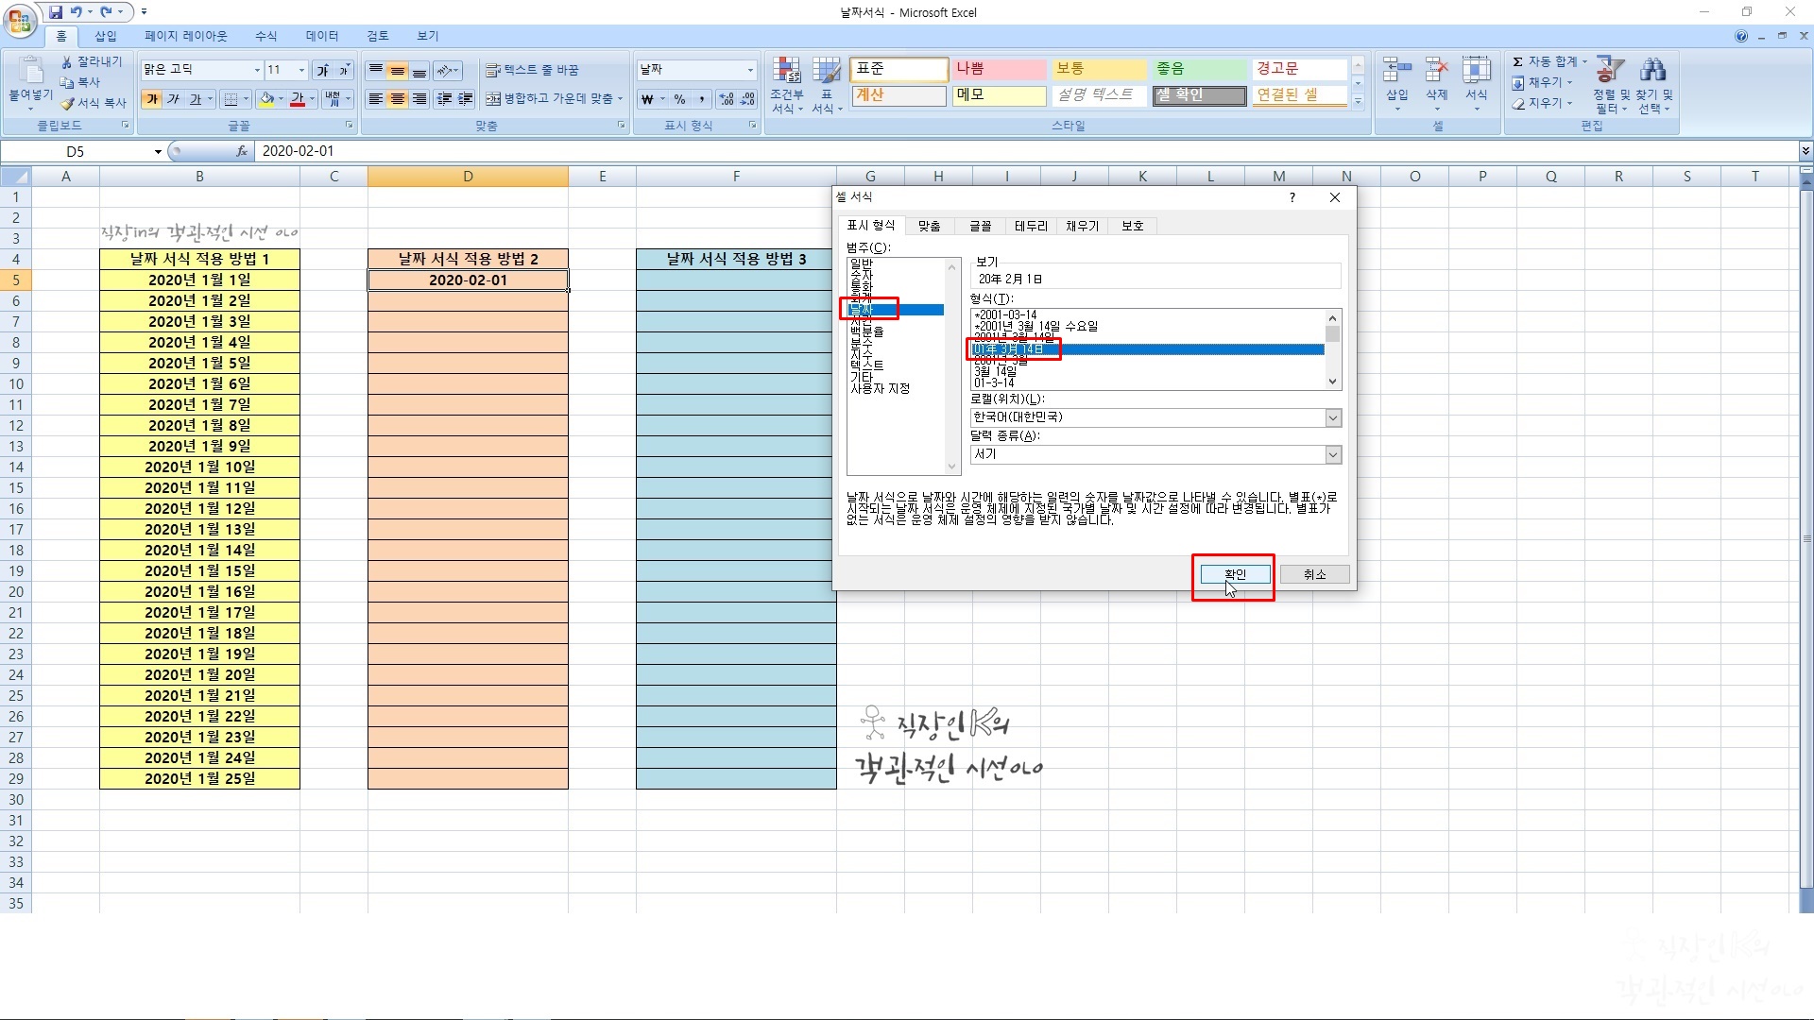Apply the 좋음 green cell style
The image size is (1814, 1020).
tap(1199, 69)
